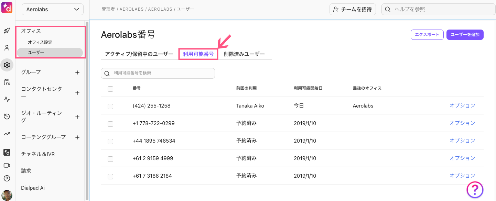Check the box for +1 778-722-0299
The width and height of the screenshot is (496, 201).
(110, 124)
